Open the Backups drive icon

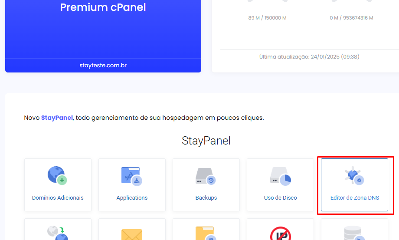click(x=206, y=176)
